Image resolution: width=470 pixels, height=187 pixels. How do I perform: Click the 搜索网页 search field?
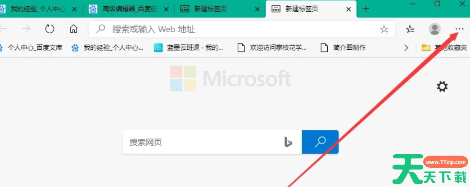click(202, 142)
